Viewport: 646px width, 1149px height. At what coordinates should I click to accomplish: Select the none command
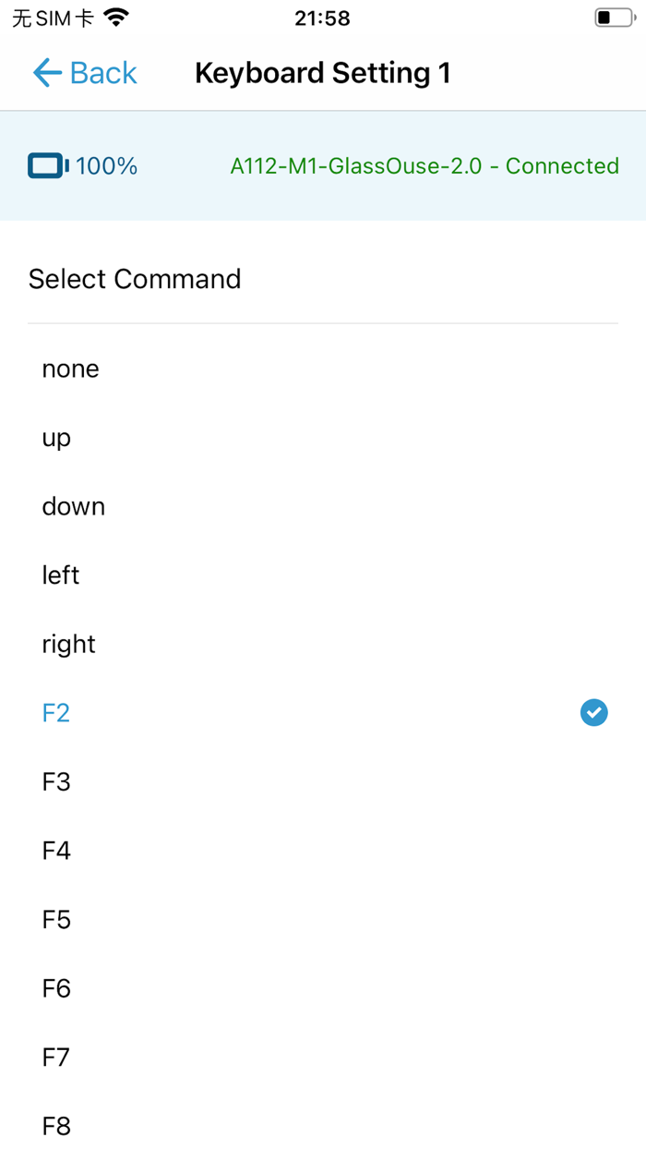pyautogui.click(x=70, y=369)
